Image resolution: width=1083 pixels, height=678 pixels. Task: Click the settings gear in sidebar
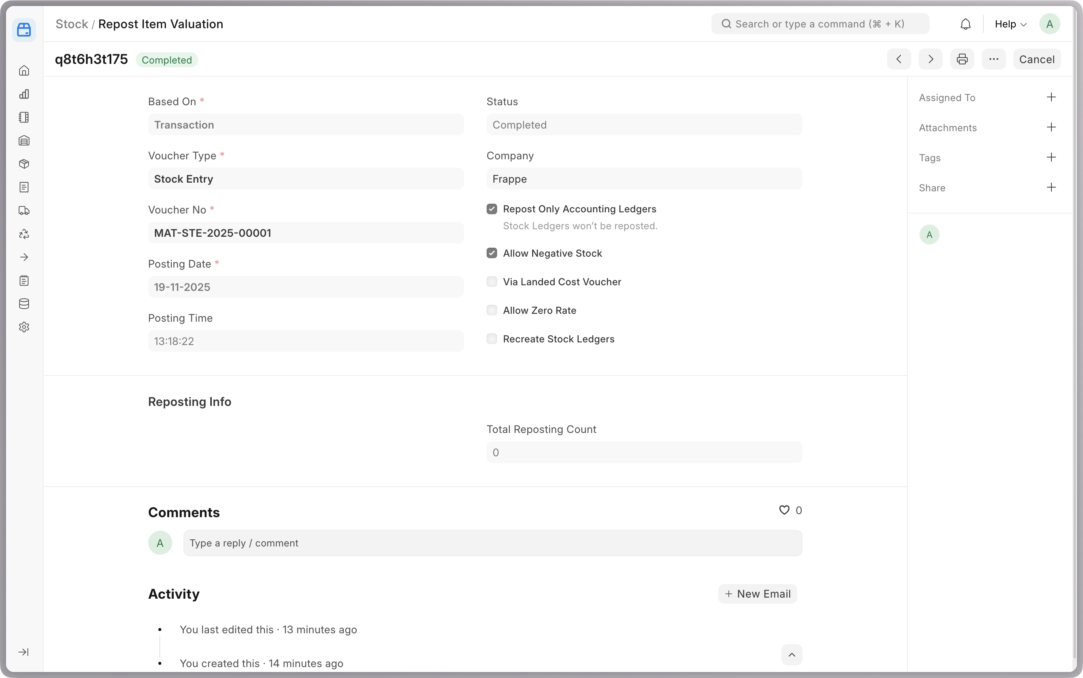(24, 327)
